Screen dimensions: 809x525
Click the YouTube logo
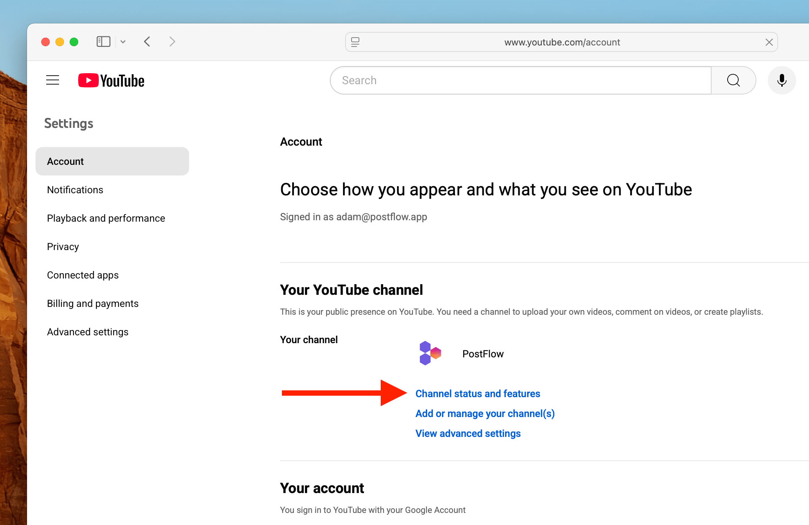click(111, 80)
